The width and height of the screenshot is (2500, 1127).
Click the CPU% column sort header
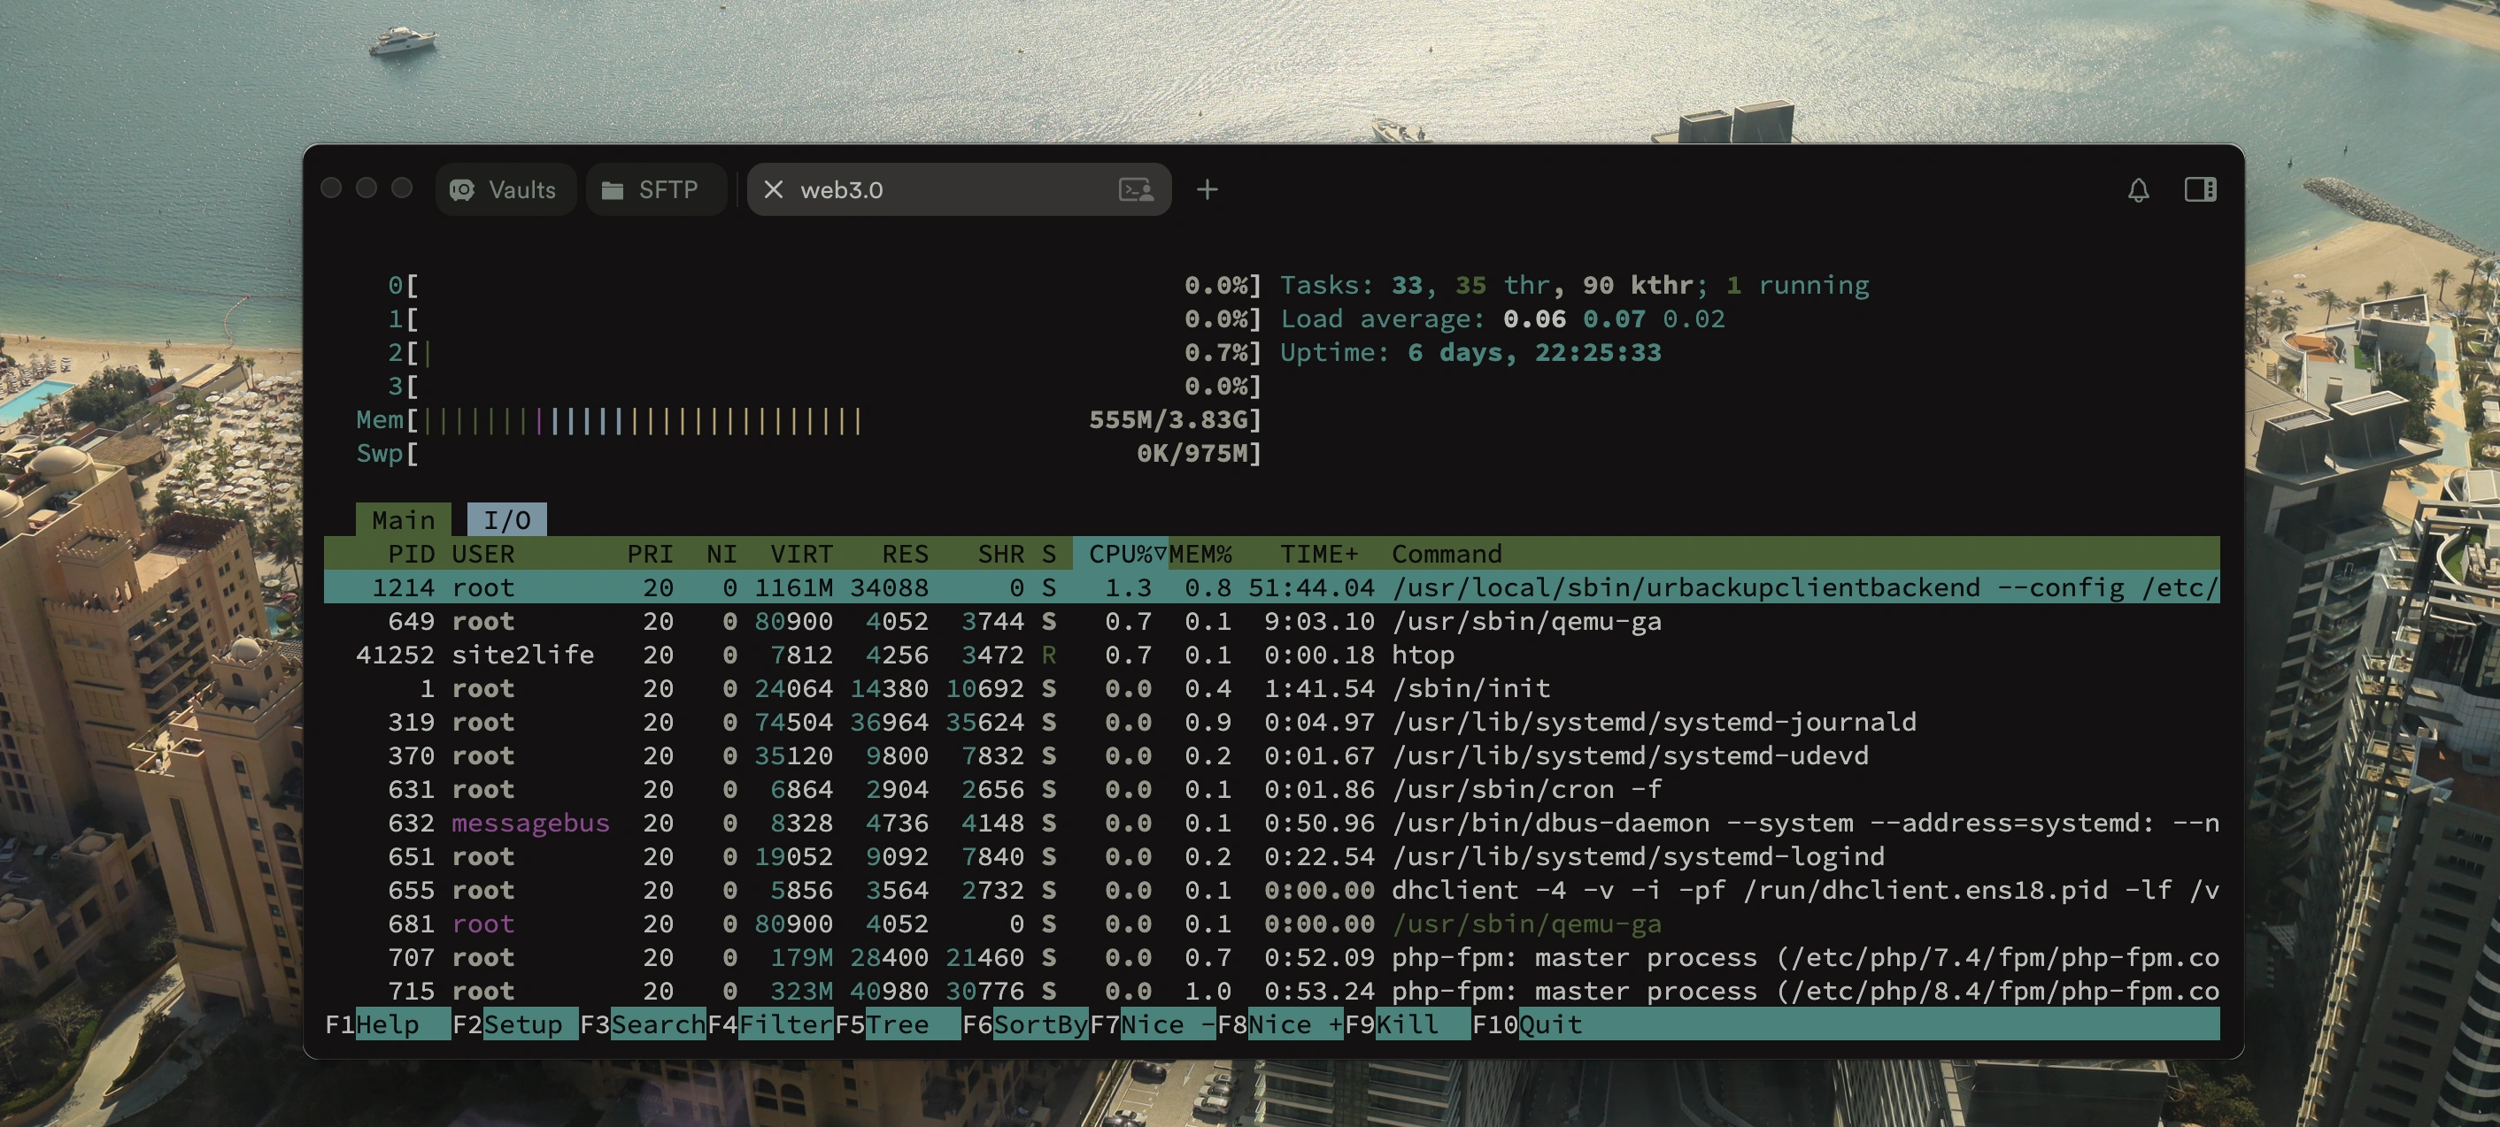coord(1120,554)
